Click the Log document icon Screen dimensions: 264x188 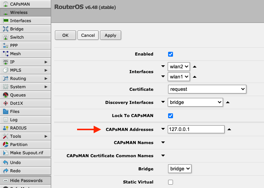point(6,120)
